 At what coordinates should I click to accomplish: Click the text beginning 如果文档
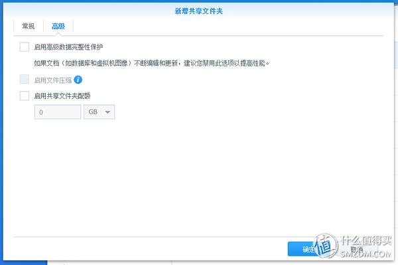[x=151, y=63]
